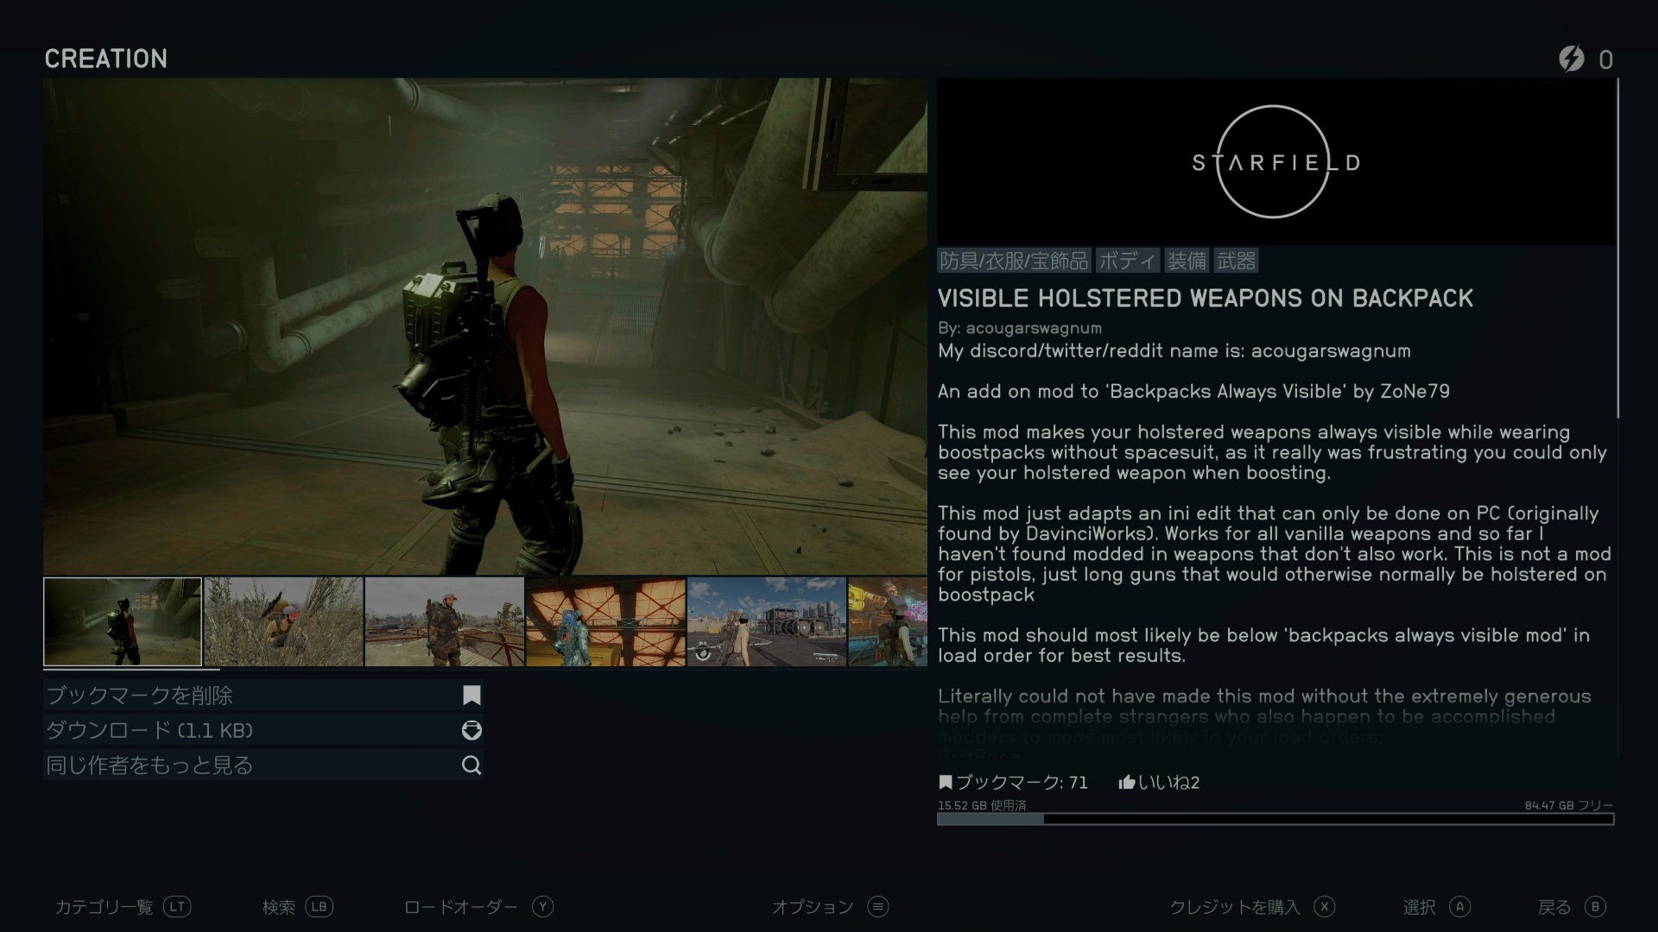Image resolution: width=1658 pixels, height=932 pixels.
Task: Select ブックマークを削除 to remove bookmark
Action: point(263,696)
